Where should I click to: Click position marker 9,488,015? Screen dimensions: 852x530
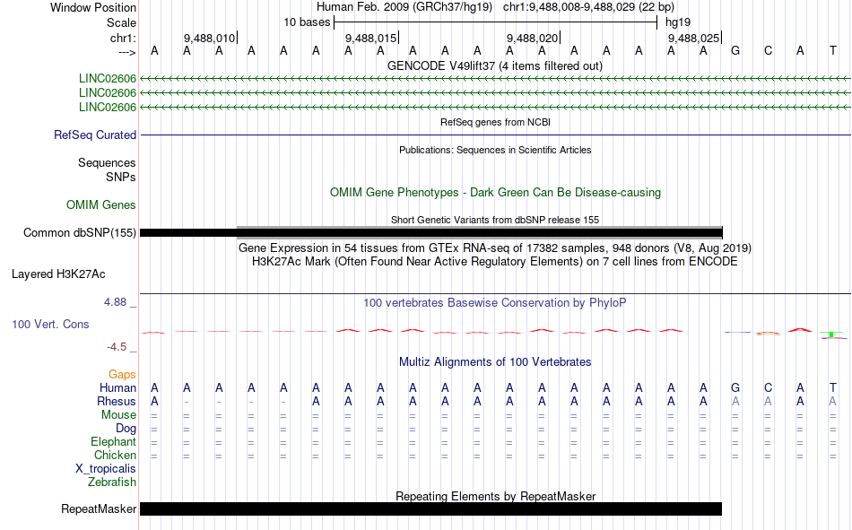point(370,38)
